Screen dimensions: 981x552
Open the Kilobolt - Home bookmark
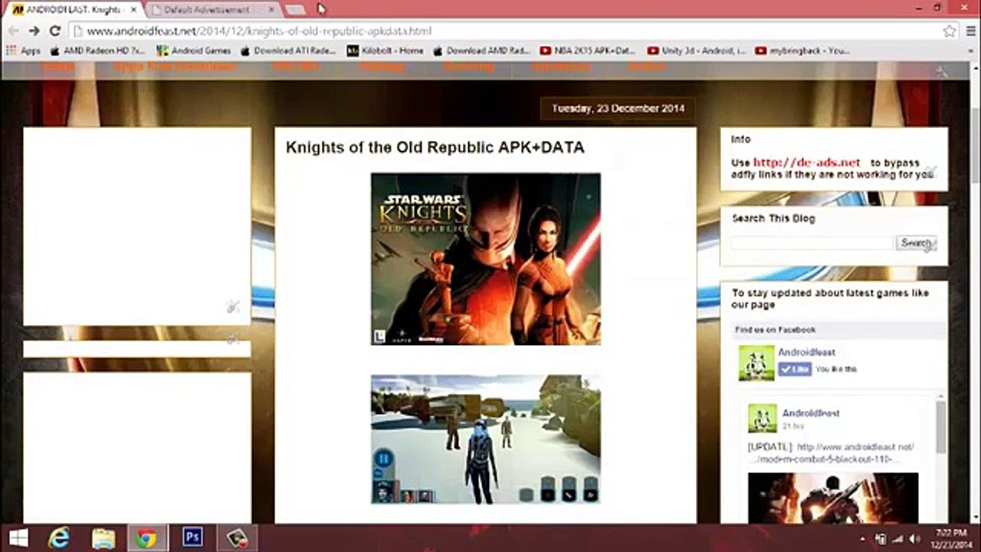coord(385,51)
